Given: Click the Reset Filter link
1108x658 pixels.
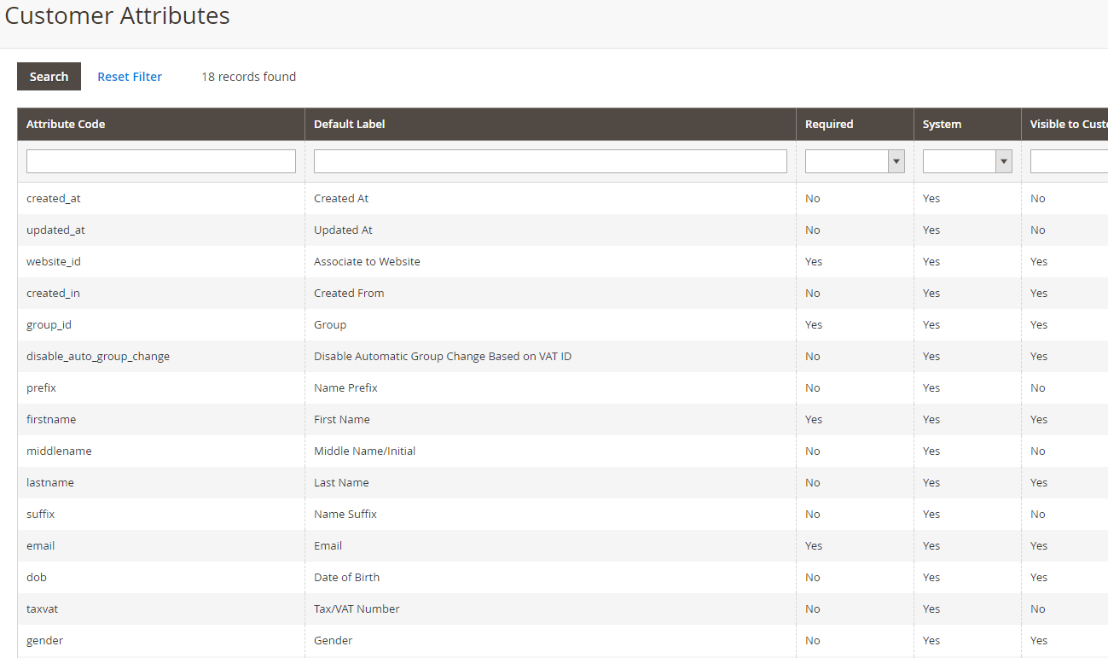Looking at the screenshot, I should point(130,77).
